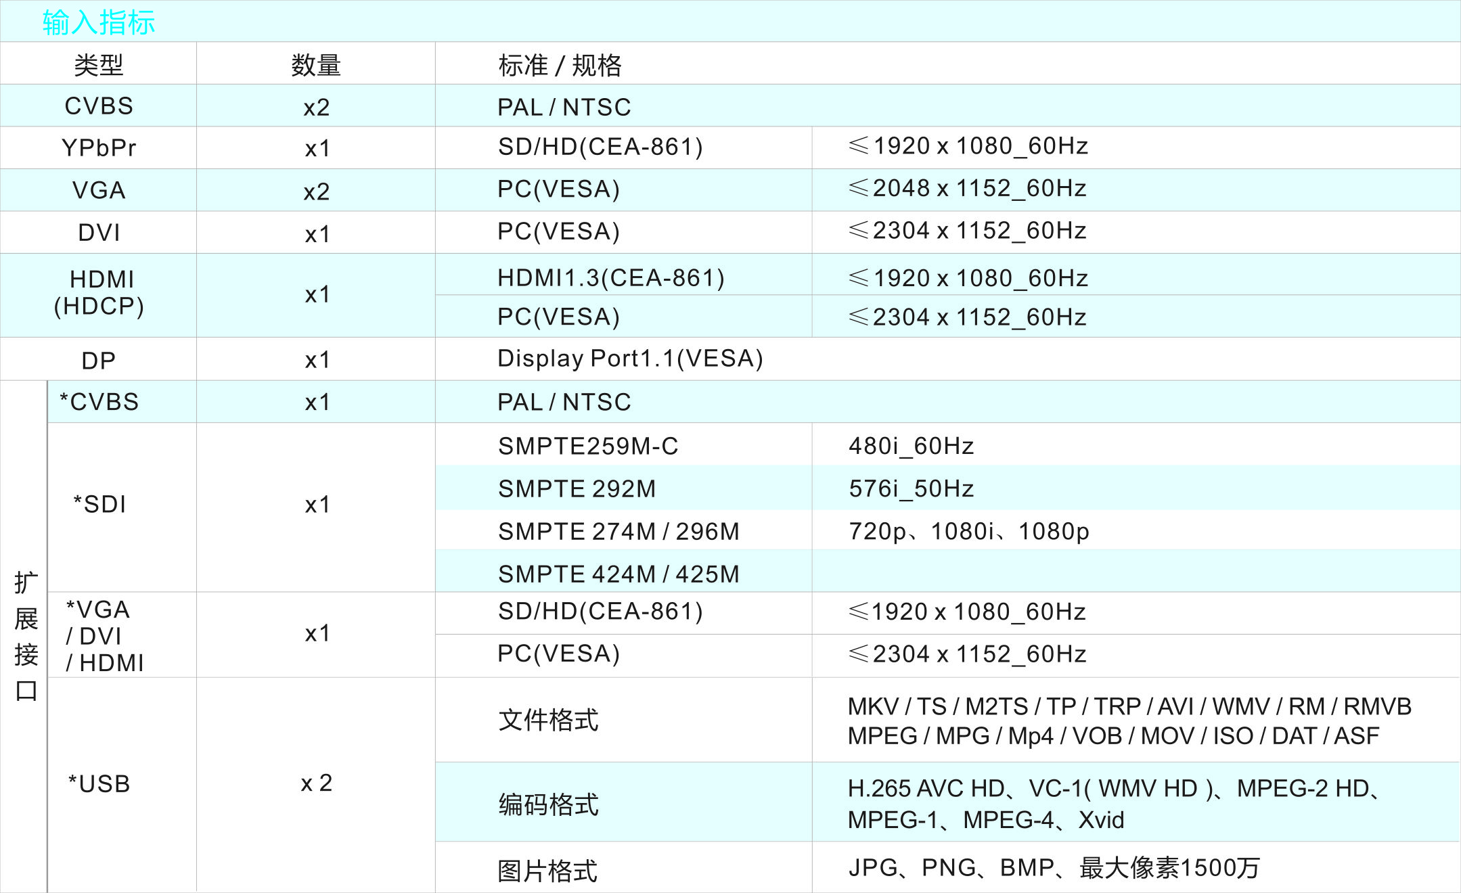Click the VGA x2 quantity cell
Viewport: 1461px width, 893px height.
(316, 191)
